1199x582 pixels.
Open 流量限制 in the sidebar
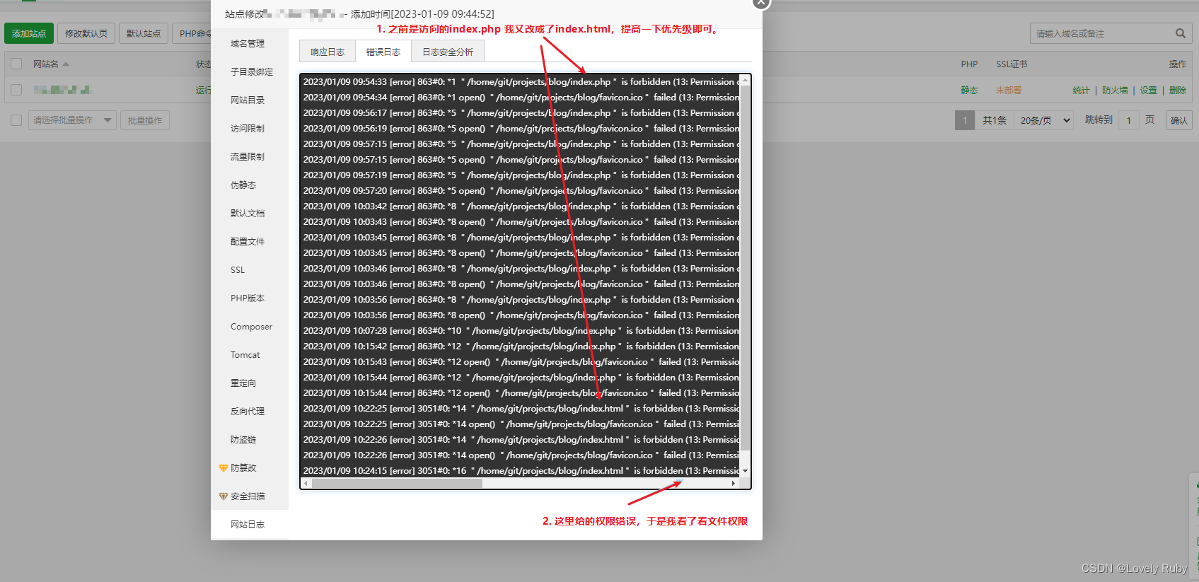[x=248, y=157]
